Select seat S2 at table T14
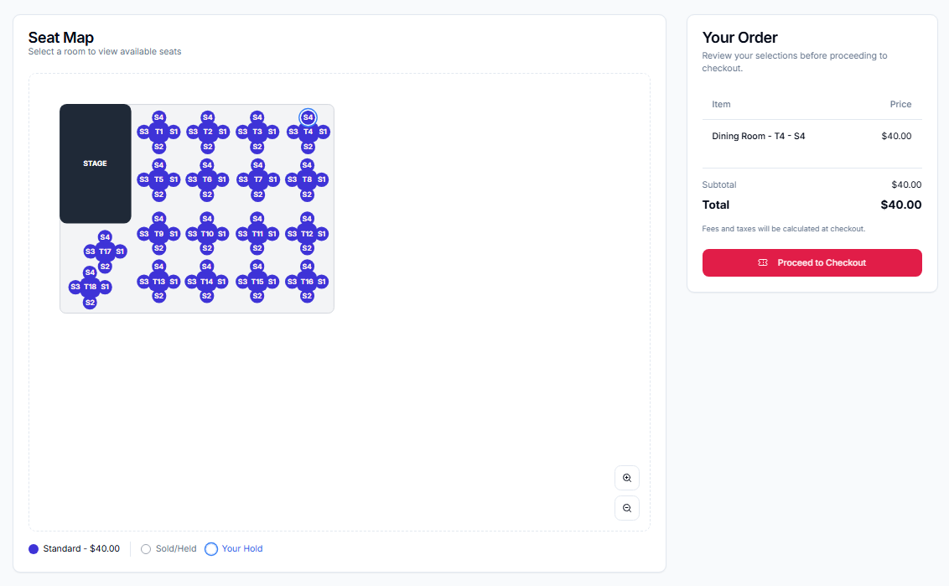This screenshot has width=949, height=586. click(x=207, y=295)
